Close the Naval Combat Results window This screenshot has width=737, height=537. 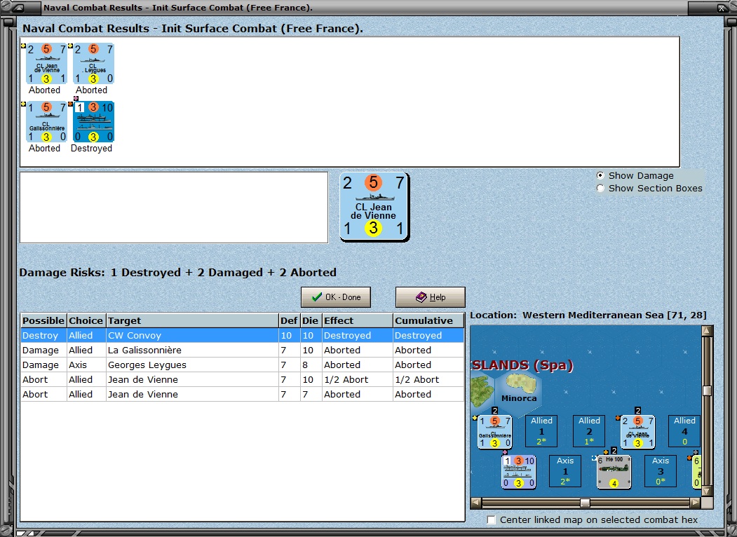(722, 8)
